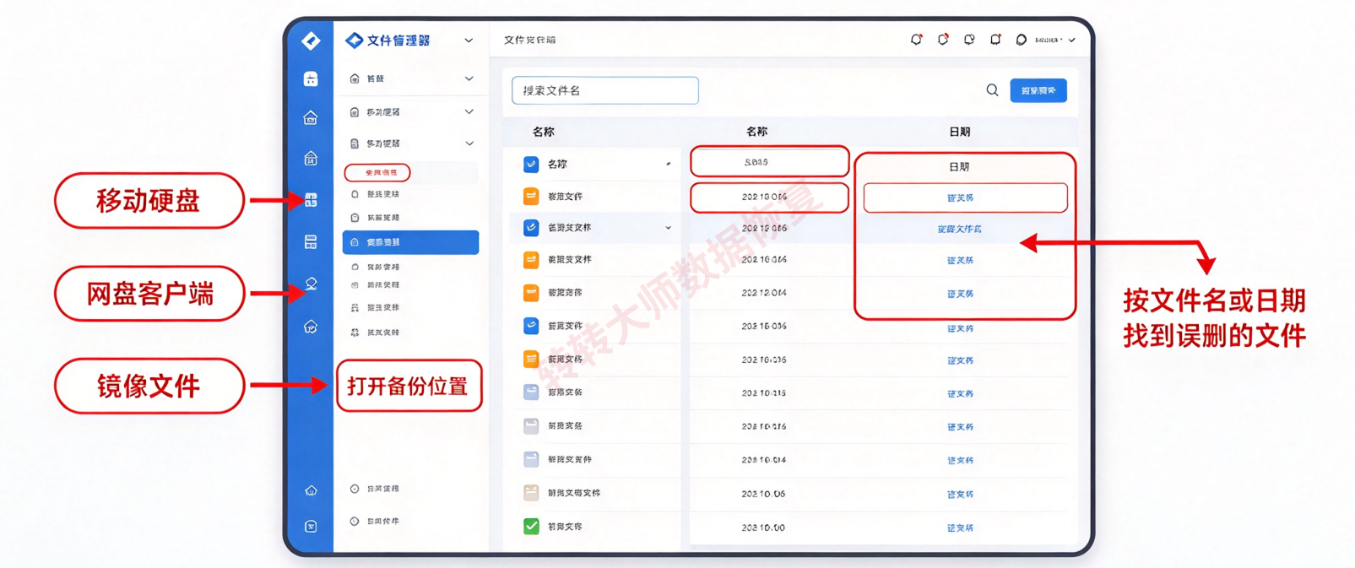Toggle the blue checkbox in the highlighted file row
This screenshot has height=568, width=1355.
click(531, 227)
